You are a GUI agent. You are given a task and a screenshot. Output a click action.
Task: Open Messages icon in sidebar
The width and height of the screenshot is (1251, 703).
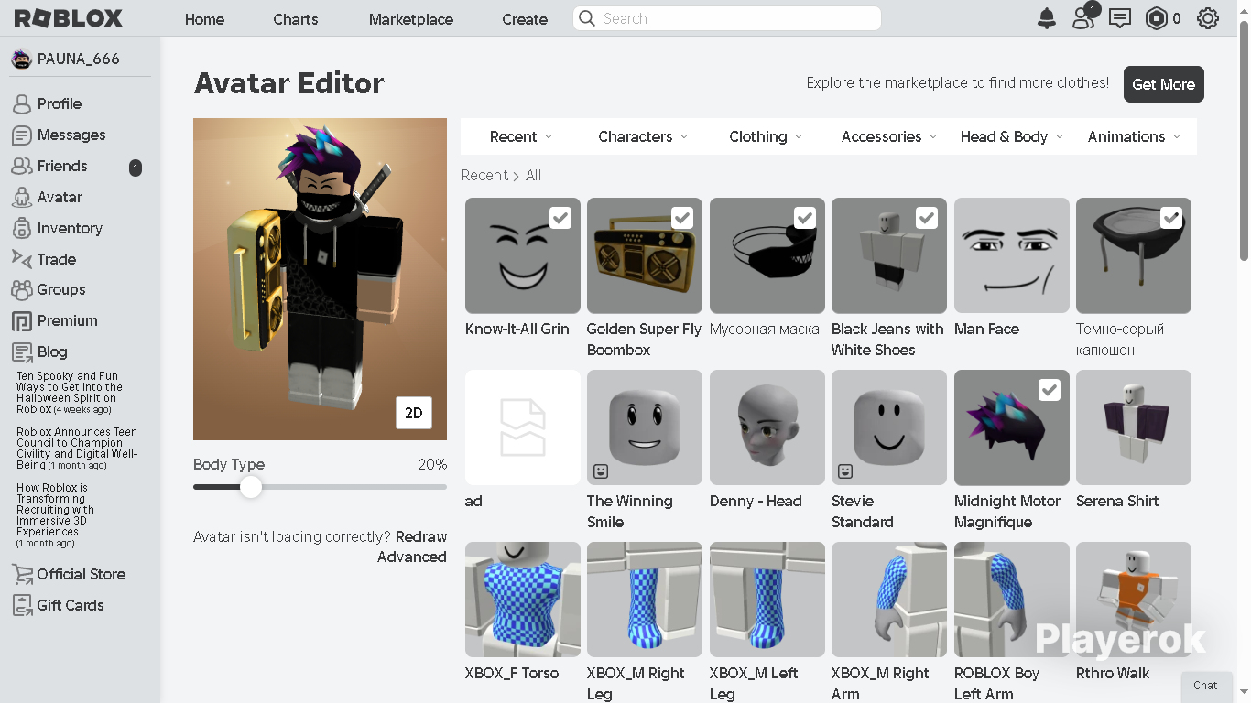pyautogui.click(x=22, y=135)
